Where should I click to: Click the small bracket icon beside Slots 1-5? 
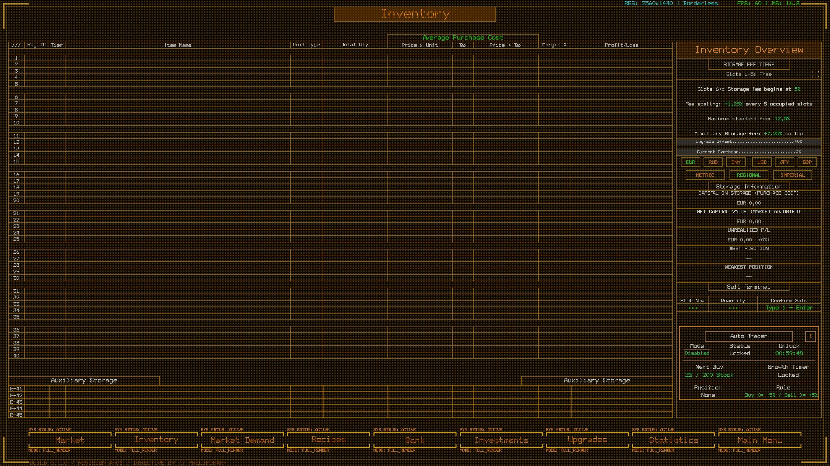(x=815, y=74)
